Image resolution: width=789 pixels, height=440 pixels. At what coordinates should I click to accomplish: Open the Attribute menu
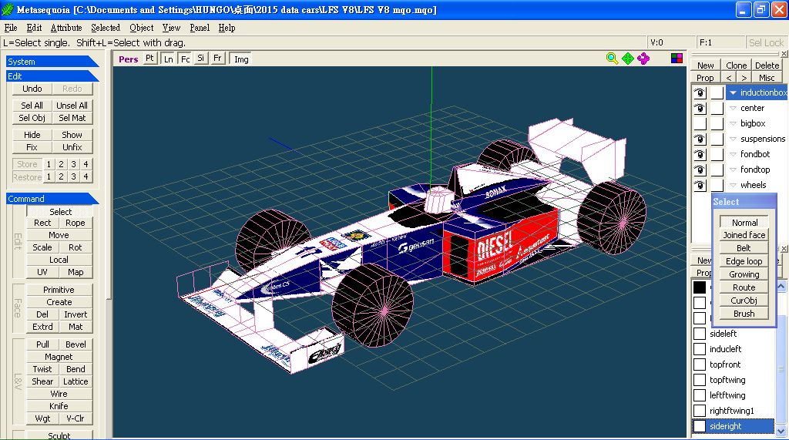pos(65,28)
